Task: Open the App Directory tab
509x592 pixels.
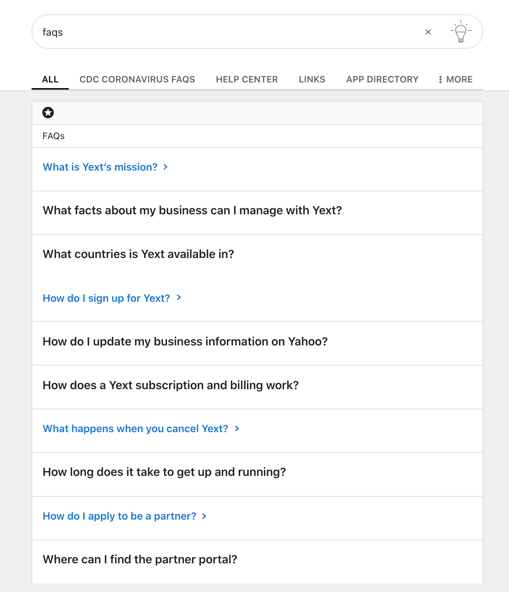Action: (382, 79)
